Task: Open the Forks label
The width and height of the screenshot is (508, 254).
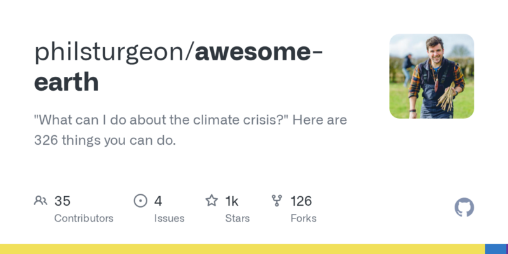Action: [303, 218]
